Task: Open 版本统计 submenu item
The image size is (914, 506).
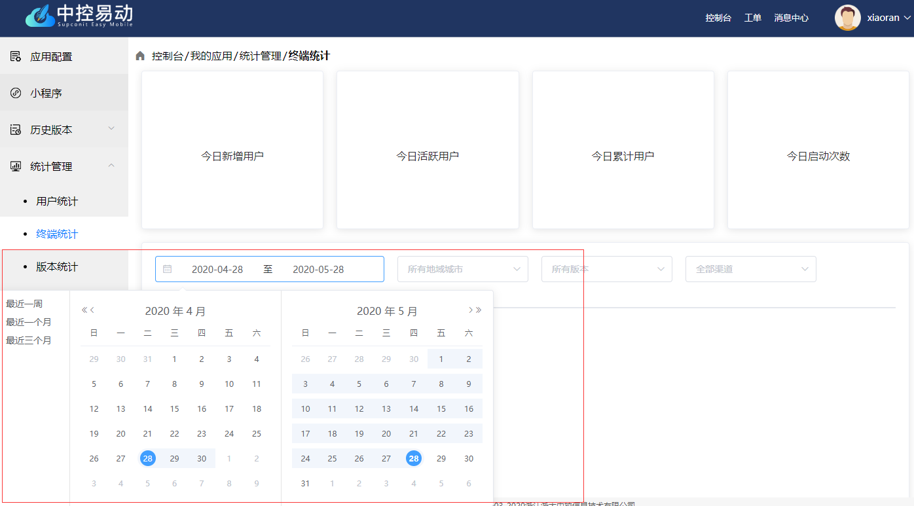Action: point(57,266)
